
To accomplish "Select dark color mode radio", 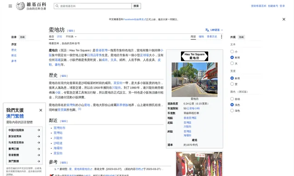I will pyautogui.click(x=232, y=110).
